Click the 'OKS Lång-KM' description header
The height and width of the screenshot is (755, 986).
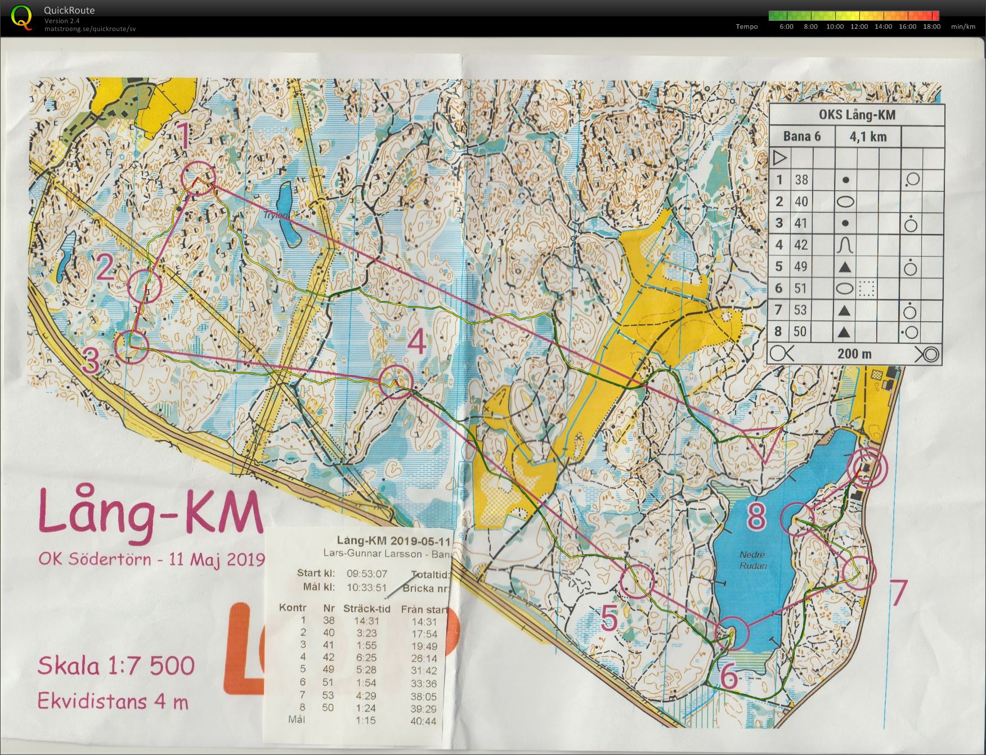pyautogui.click(x=857, y=115)
